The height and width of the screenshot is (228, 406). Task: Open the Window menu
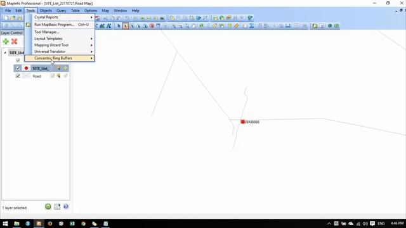click(121, 11)
